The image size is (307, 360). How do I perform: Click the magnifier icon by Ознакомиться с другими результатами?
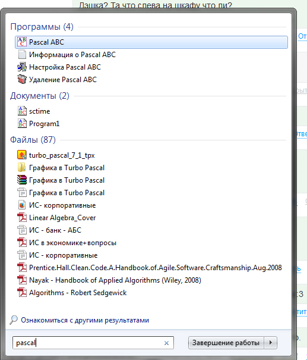tap(14, 320)
